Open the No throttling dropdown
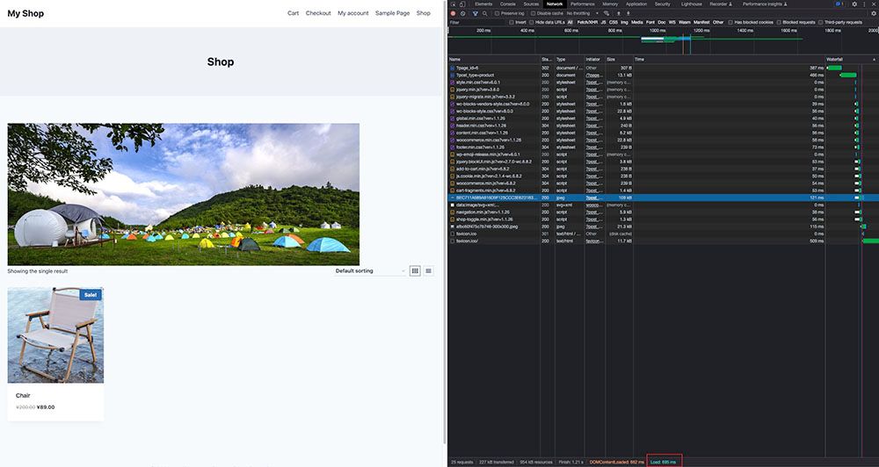This screenshot has width=879, height=467. click(x=584, y=13)
